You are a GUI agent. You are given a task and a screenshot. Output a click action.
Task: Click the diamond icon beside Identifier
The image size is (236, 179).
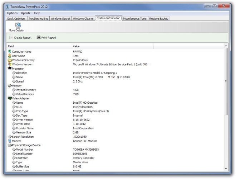coord(14,73)
